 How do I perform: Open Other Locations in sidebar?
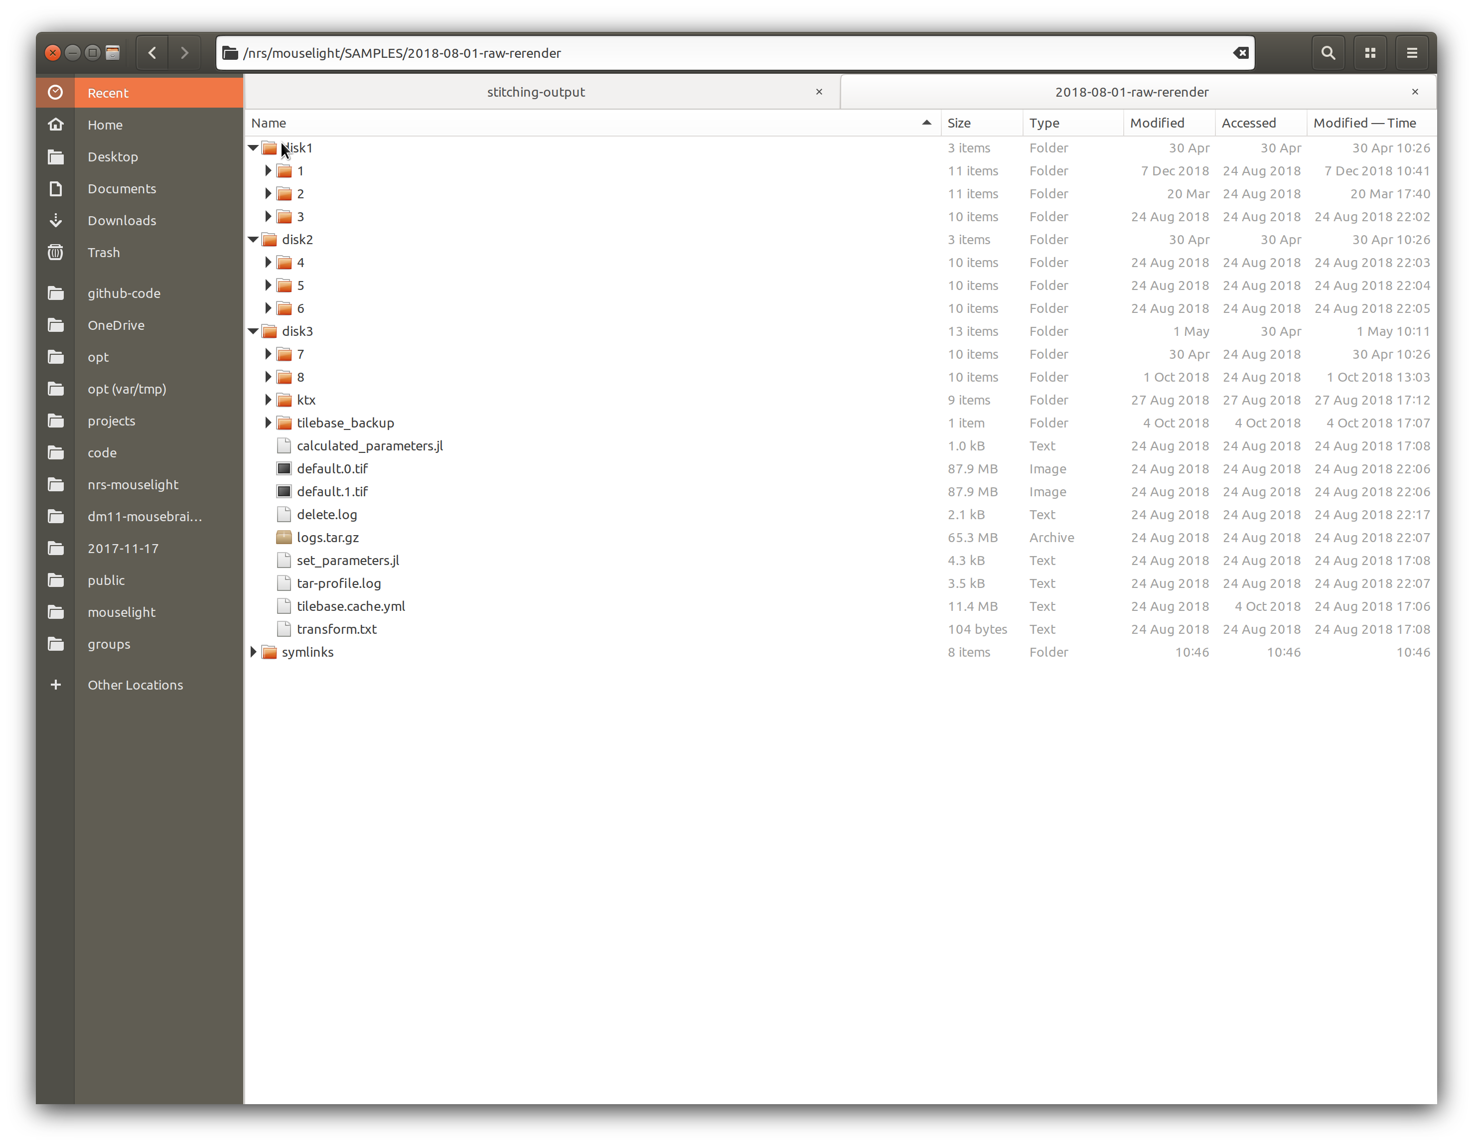(x=135, y=685)
